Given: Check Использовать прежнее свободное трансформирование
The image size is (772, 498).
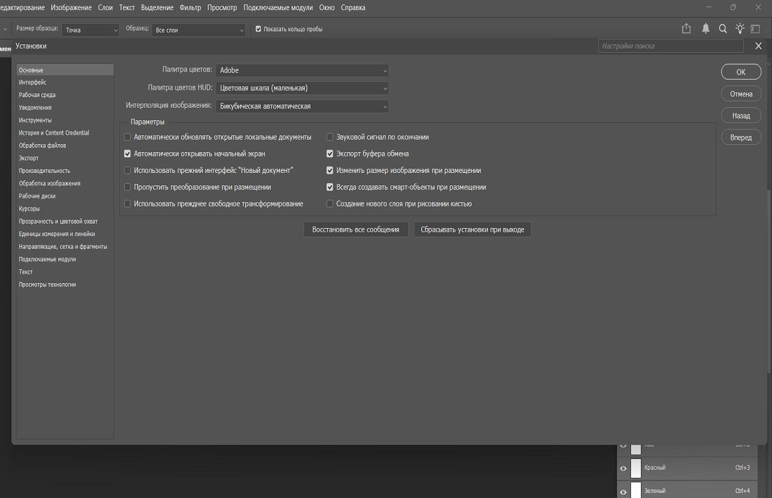Looking at the screenshot, I should point(127,204).
